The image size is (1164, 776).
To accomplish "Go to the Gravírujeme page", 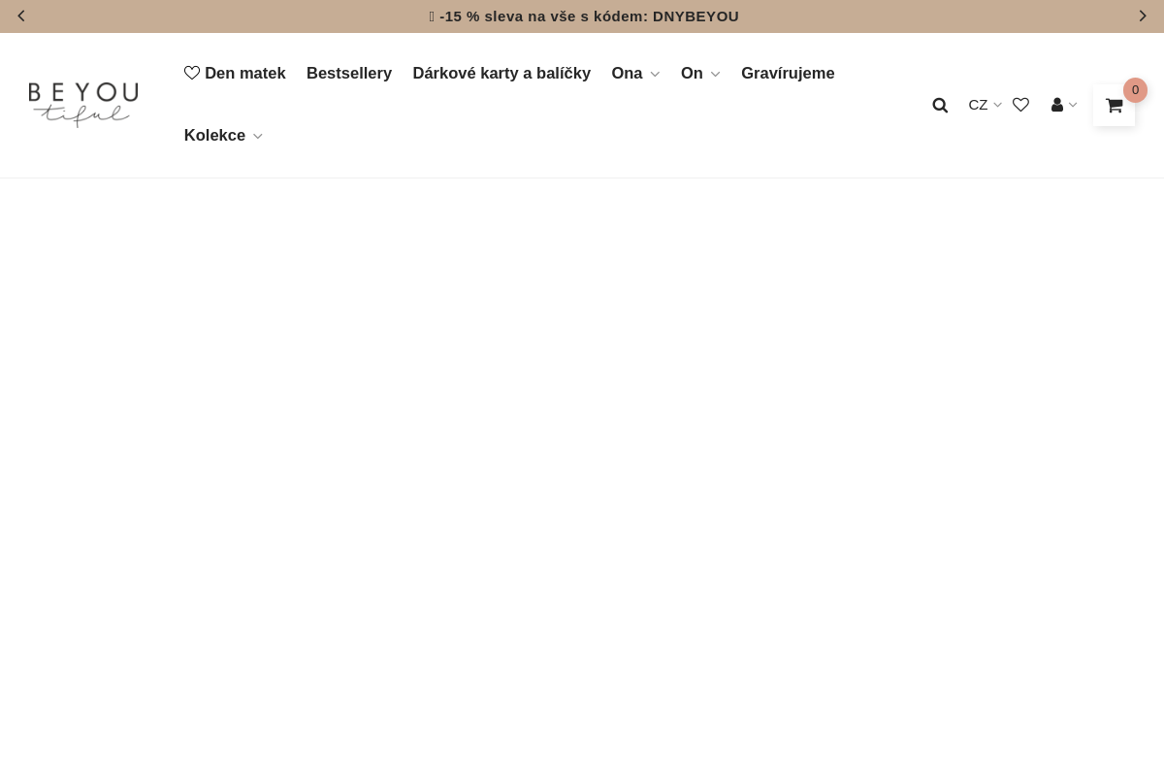I will [788, 73].
